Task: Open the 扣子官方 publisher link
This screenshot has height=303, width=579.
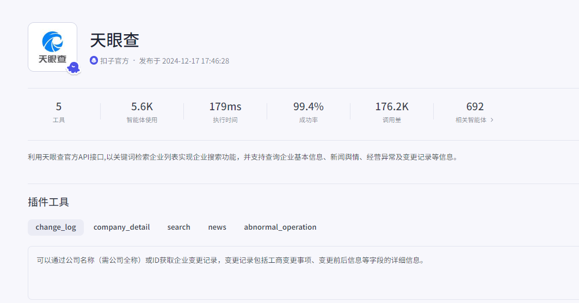Action: click(x=114, y=61)
